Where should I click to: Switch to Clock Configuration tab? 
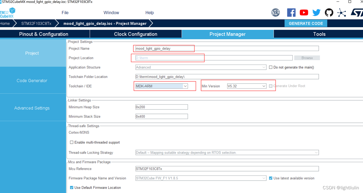[136, 34]
